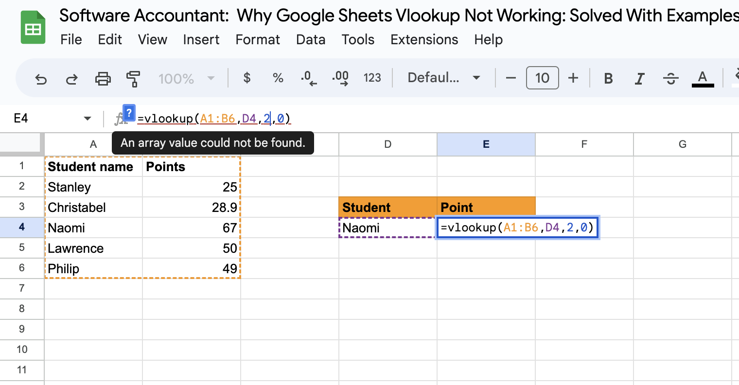Select the cell containing Lawrence
This screenshot has height=385, width=739.
click(x=93, y=248)
